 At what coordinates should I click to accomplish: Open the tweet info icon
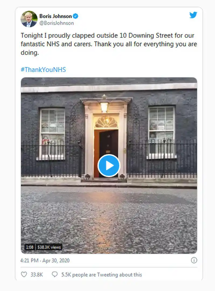point(194,260)
